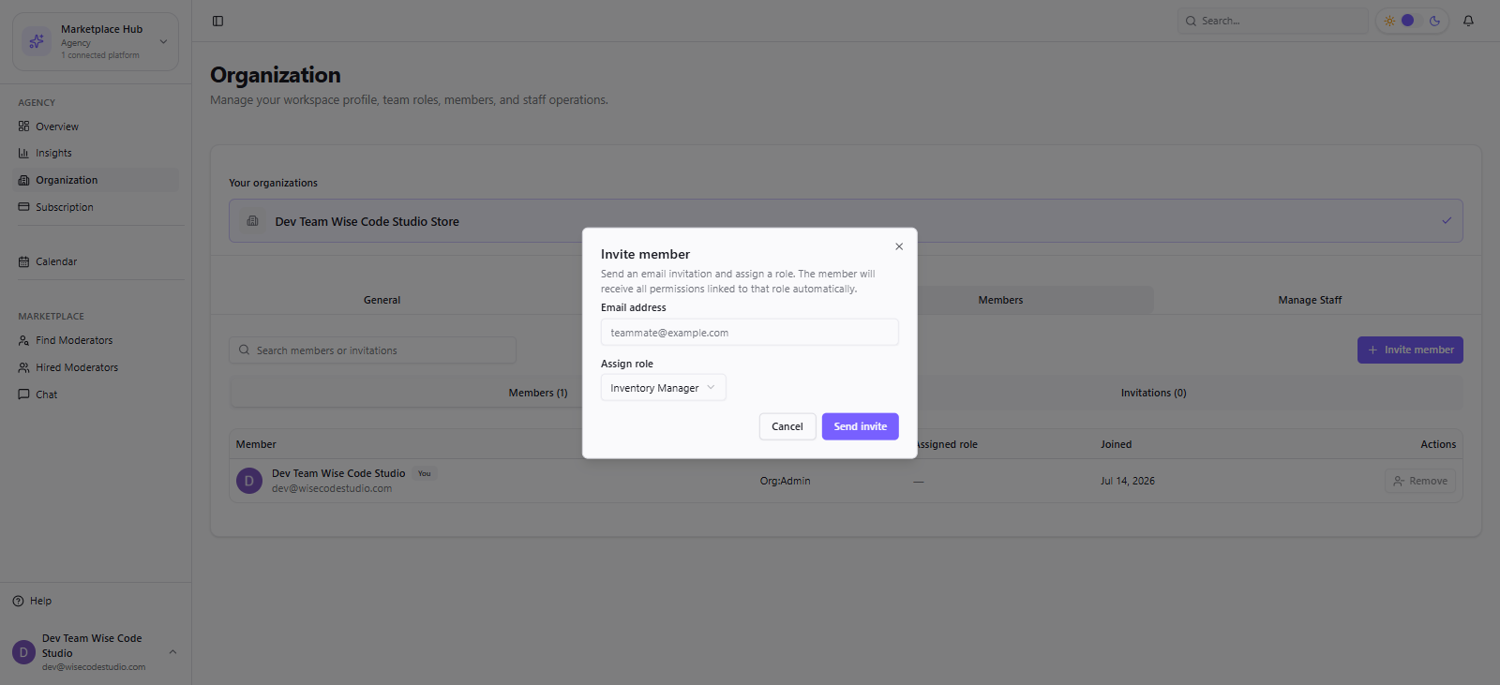The image size is (1500, 685).
Task: Open notifications bell
Action: click(1468, 21)
